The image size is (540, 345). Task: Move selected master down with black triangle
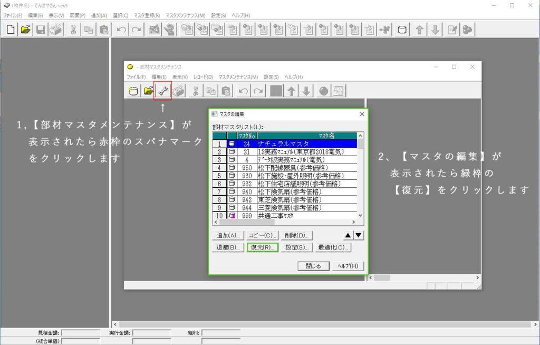359,235
